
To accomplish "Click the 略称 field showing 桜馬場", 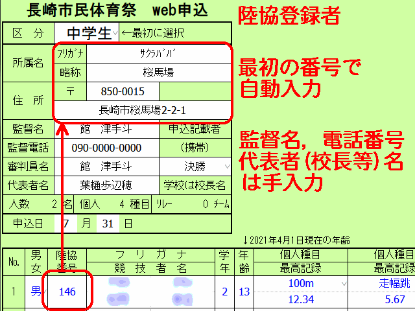I will pos(159,72).
